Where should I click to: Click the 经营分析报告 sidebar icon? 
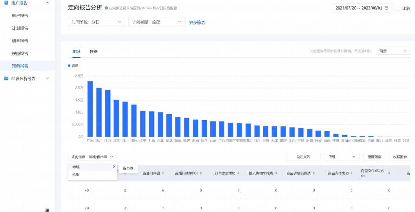pos(6,78)
